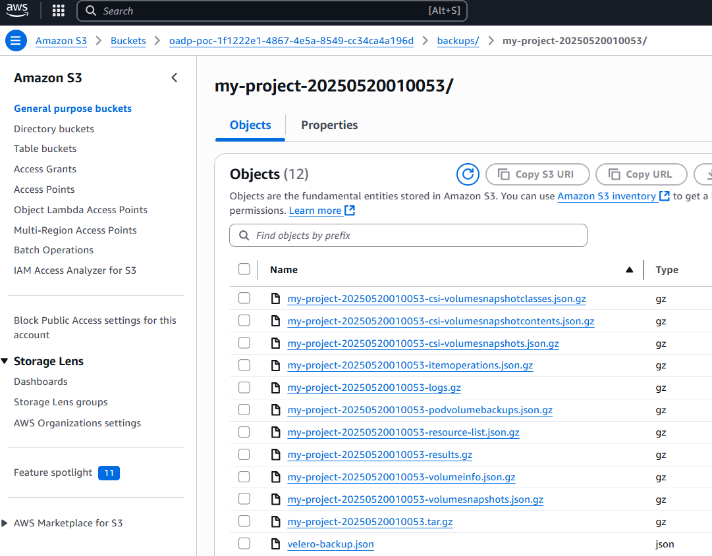Open the Learn more link
Screen dimensions: 712x556
[315, 211]
